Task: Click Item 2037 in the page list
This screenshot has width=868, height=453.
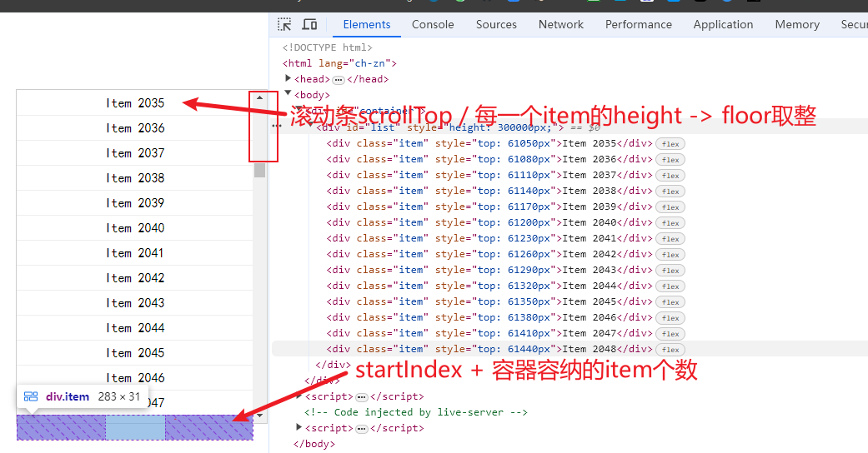Action: (x=135, y=152)
